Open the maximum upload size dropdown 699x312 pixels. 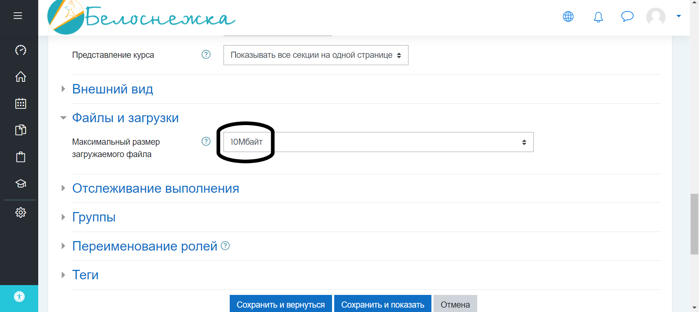pyautogui.click(x=378, y=142)
